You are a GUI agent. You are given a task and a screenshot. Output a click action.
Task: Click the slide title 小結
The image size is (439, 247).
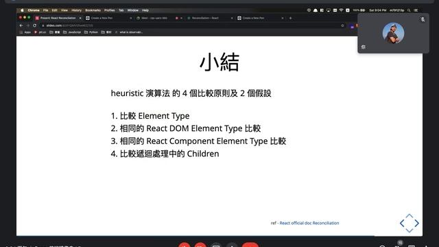click(219, 62)
